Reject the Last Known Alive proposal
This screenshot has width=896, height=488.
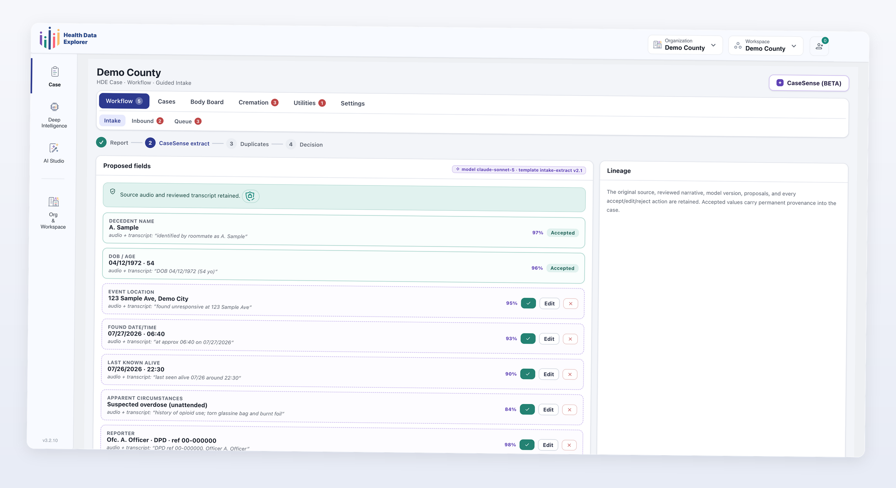[x=570, y=374]
